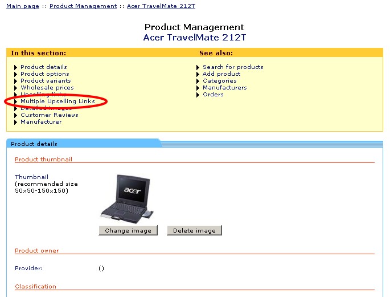The height and width of the screenshot is (297, 390).
Task: Click the arrow icon beside Orders
Action: (x=198, y=95)
